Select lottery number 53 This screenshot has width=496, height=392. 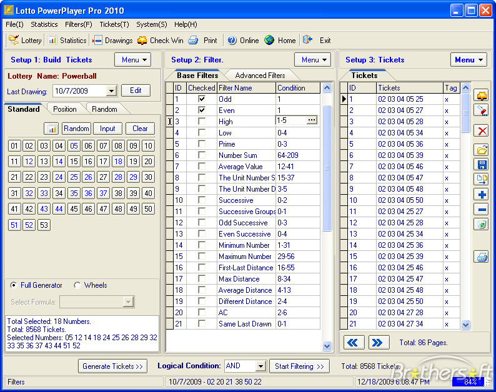[x=44, y=225]
